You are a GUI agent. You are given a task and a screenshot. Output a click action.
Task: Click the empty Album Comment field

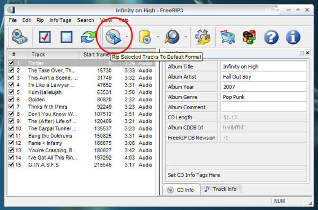pyautogui.click(x=263, y=107)
